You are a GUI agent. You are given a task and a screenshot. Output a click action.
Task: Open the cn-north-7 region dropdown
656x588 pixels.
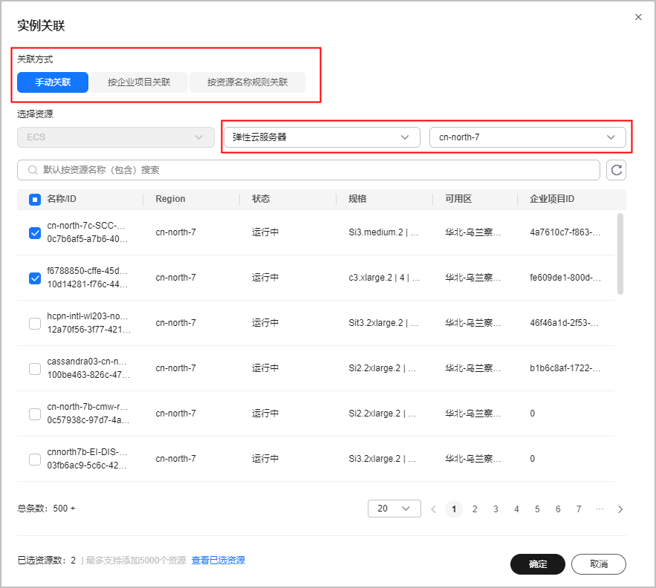pos(527,137)
